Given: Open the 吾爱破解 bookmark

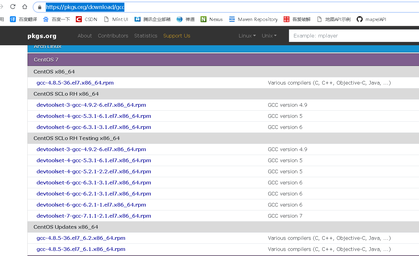Looking at the screenshot, I should point(297,19).
